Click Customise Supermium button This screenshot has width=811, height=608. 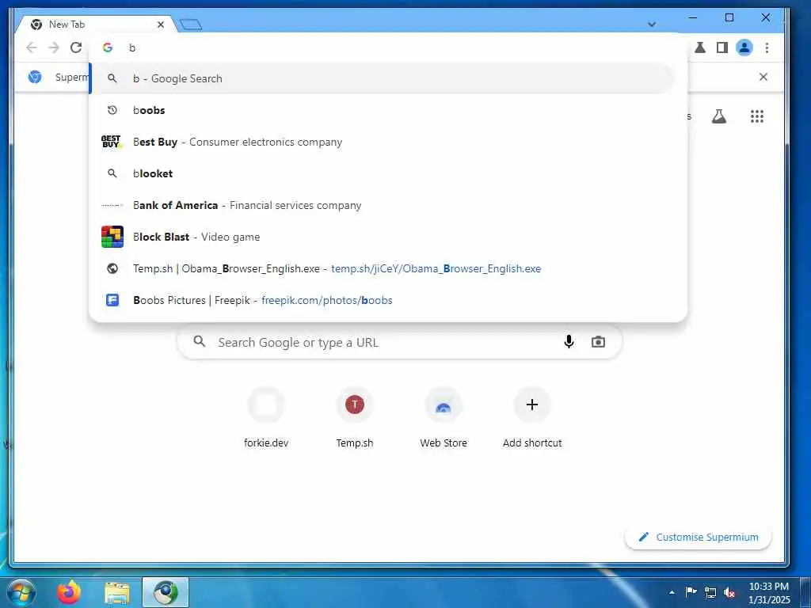(x=699, y=538)
